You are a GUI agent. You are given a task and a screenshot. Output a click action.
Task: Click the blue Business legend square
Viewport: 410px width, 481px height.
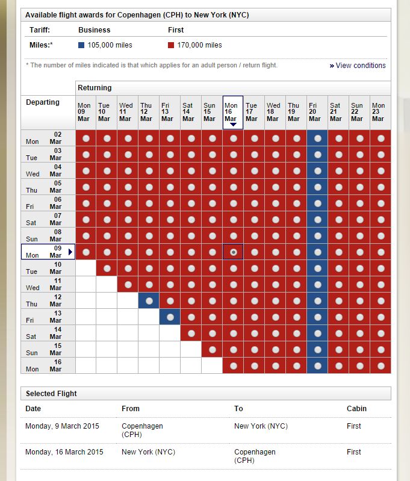[x=81, y=45]
